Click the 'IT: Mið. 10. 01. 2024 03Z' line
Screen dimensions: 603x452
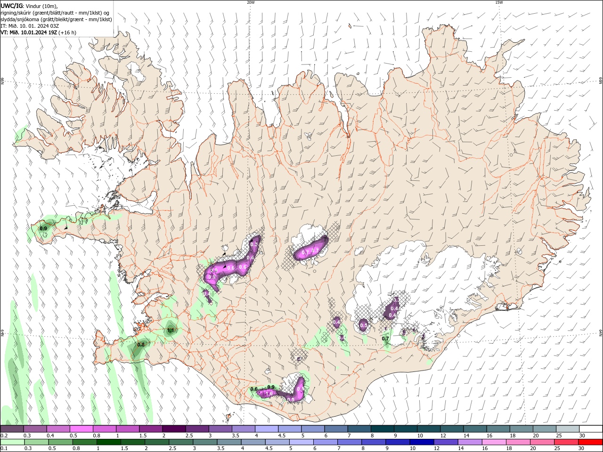(30, 26)
